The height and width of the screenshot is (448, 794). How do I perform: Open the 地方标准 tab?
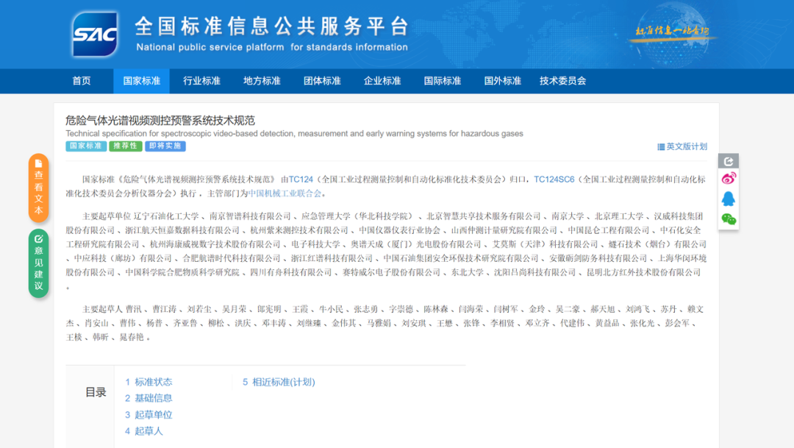[x=262, y=81]
